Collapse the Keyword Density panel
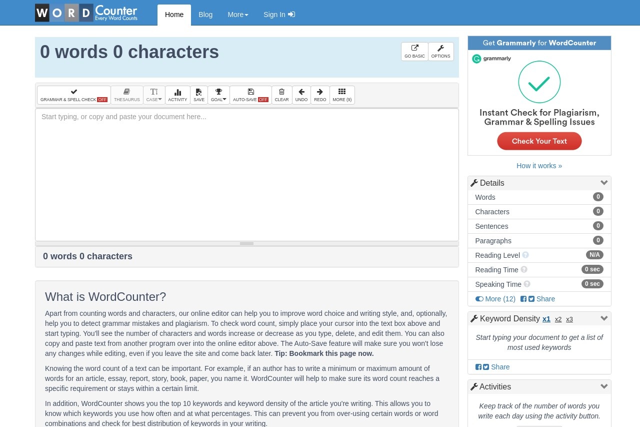 [604, 318]
